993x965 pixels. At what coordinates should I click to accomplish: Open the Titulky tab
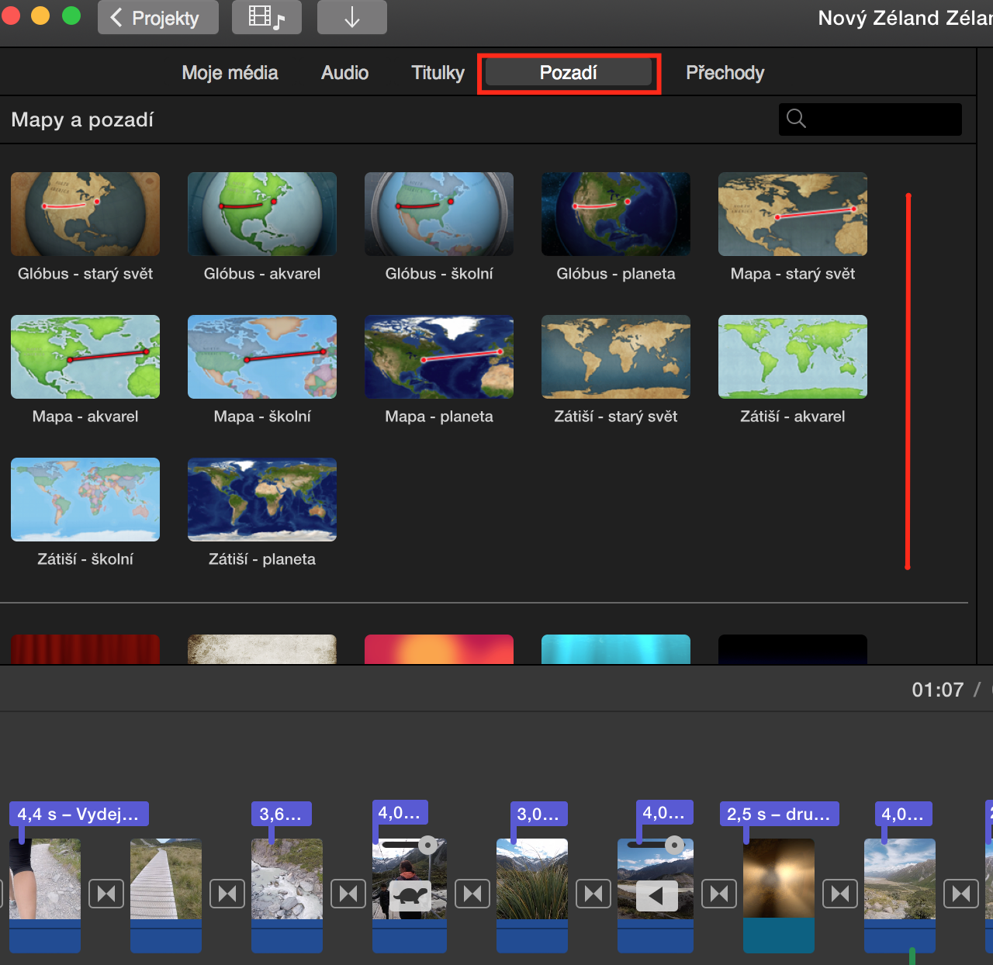[x=437, y=72]
